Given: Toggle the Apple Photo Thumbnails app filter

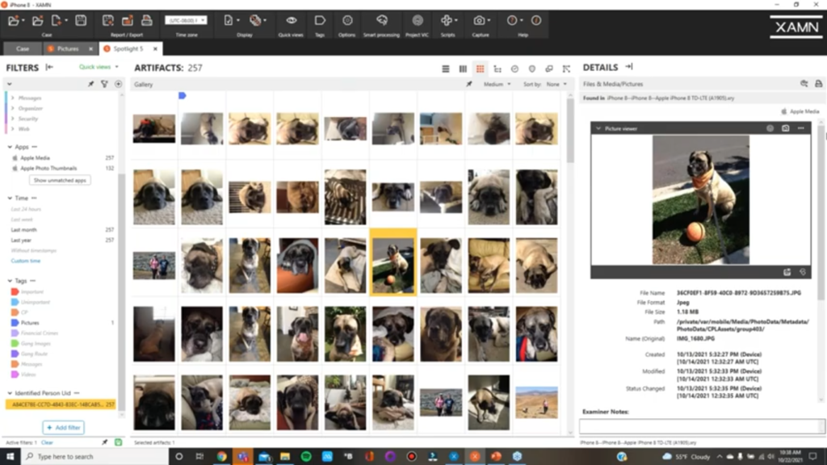Looking at the screenshot, I should pyautogui.click(x=48, y=168).
